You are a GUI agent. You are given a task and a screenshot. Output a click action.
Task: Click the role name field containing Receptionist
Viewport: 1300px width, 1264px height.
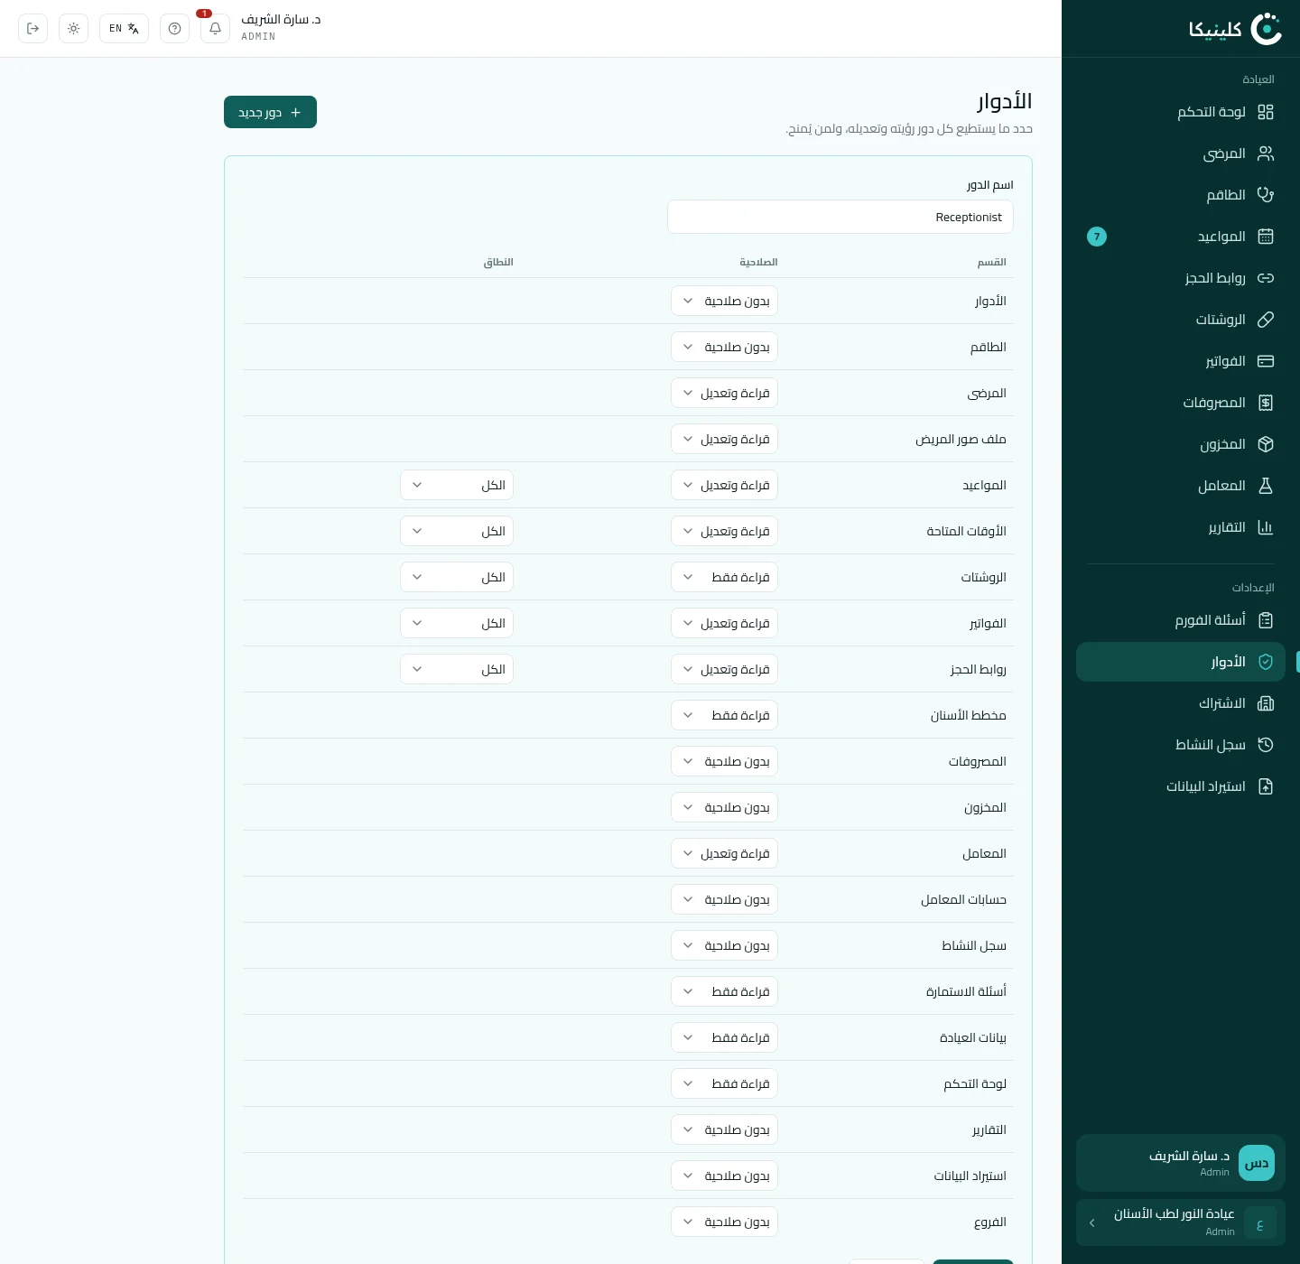click(840, 217)
